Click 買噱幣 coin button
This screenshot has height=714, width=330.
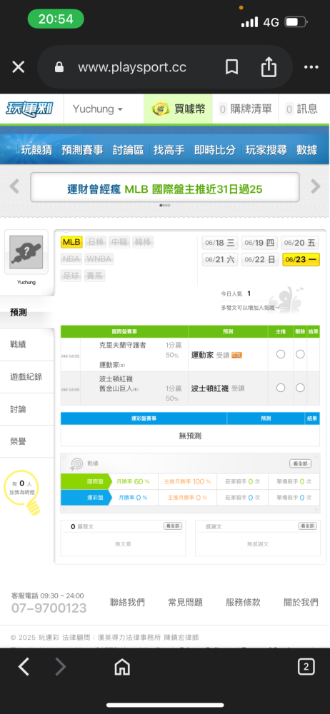[x=178, y=109]
